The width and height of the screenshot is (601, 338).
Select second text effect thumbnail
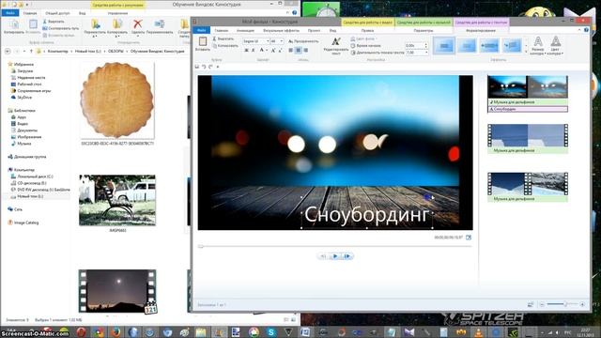(x=467, y=46)
